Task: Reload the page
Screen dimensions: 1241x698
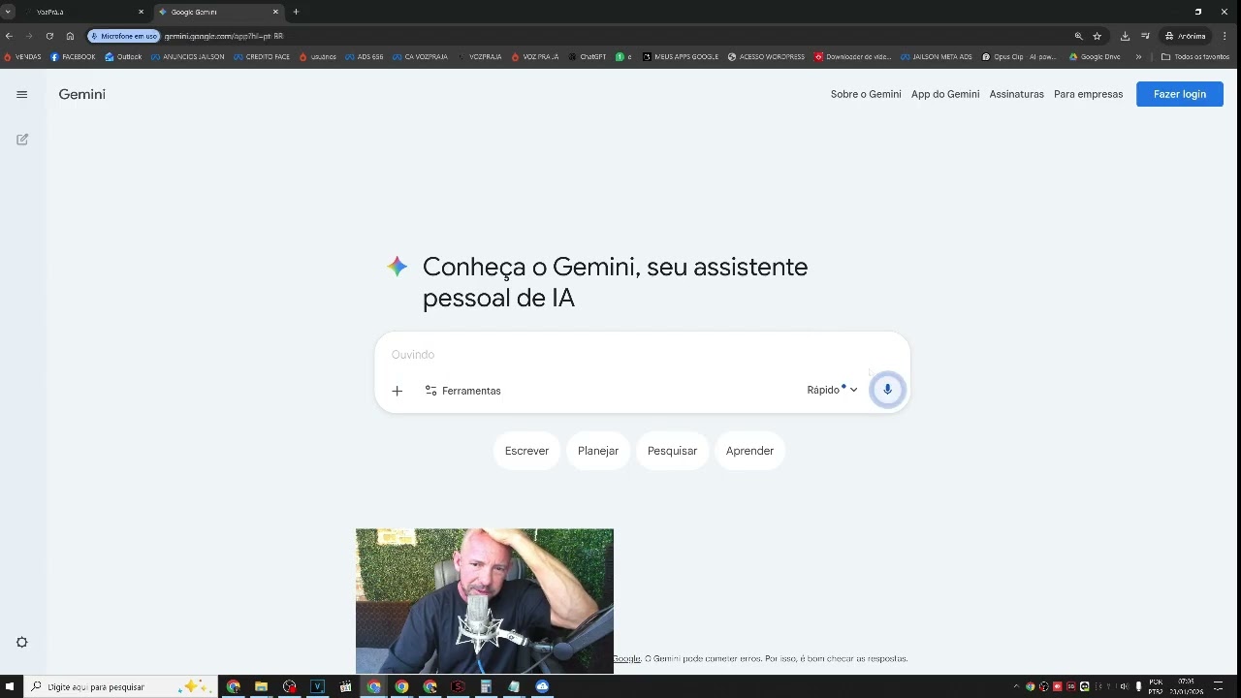Action: pyautogui.click(x=49, y=36)
